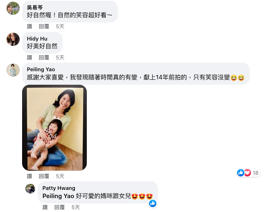Open Hidy Hu's profile avatar
The image size is (278, 212).
click(13, 39)
